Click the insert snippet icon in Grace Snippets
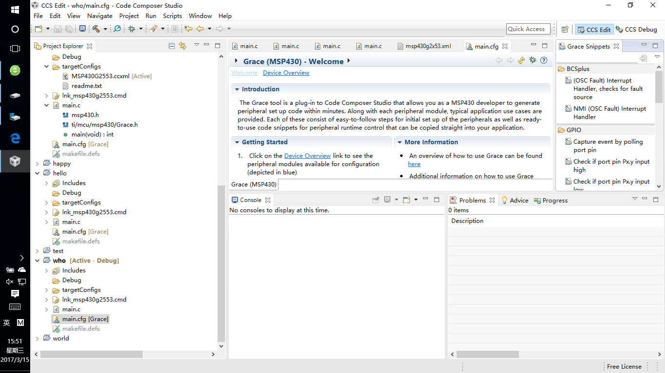 click(644, 58)
